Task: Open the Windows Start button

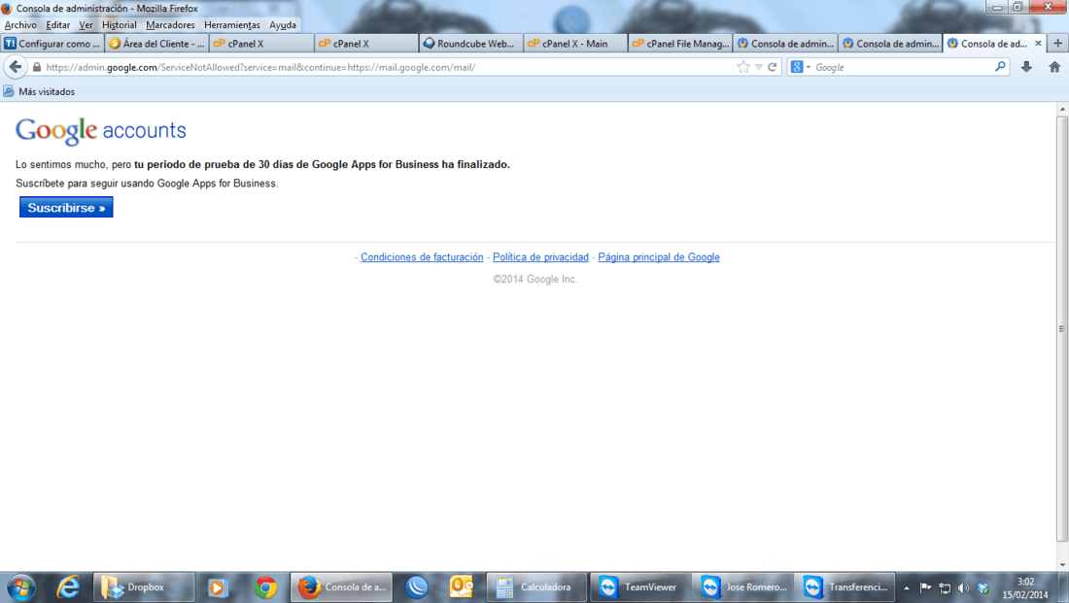Action: tap(20, 587)
